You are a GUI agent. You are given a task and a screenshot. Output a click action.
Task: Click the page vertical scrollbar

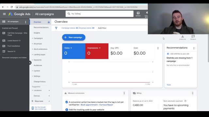(208, 48)
